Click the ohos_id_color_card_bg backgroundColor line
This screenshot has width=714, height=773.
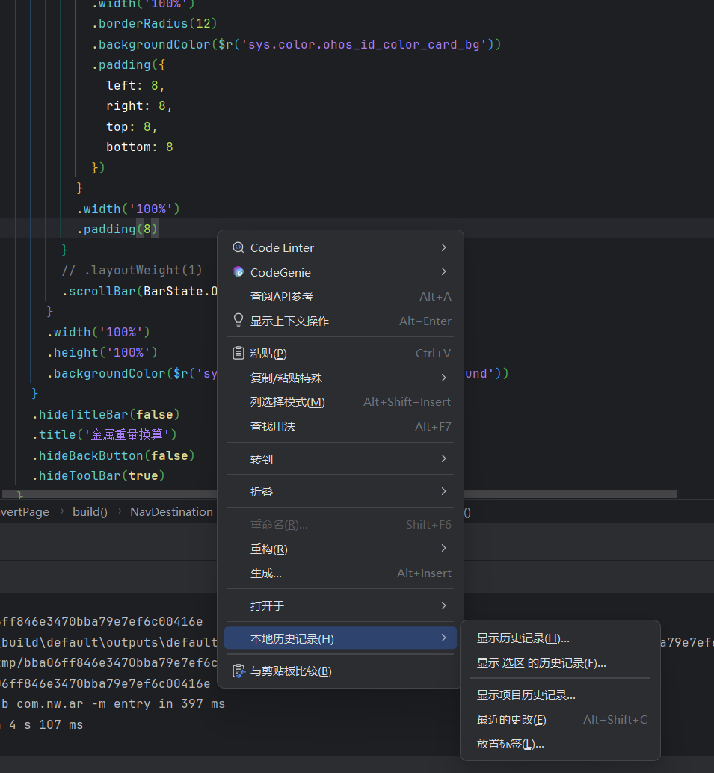click(296, 44)
